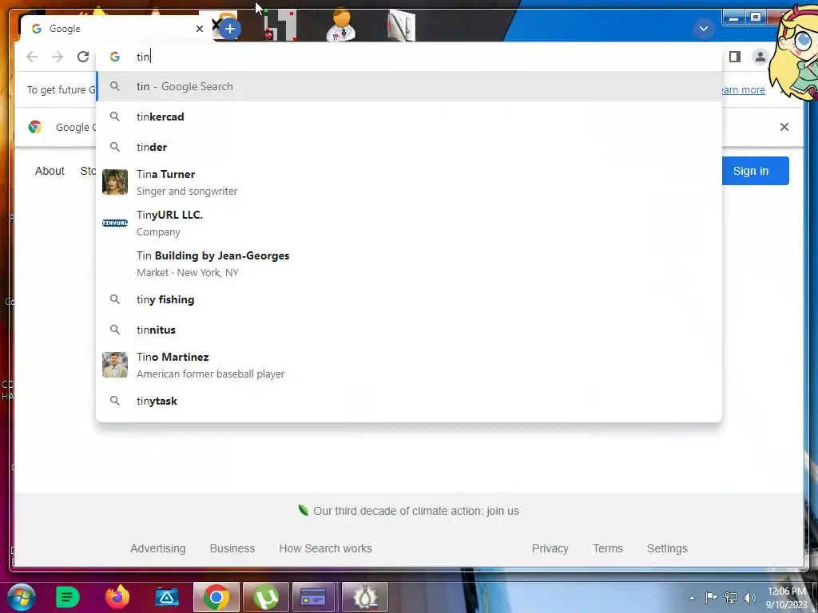Click the TinyURL logo thumbnail

(115, 223)
